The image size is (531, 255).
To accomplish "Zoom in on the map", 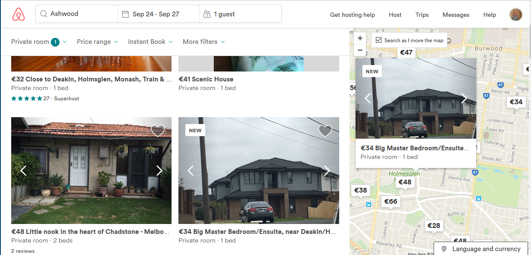I will coord(360,38).
